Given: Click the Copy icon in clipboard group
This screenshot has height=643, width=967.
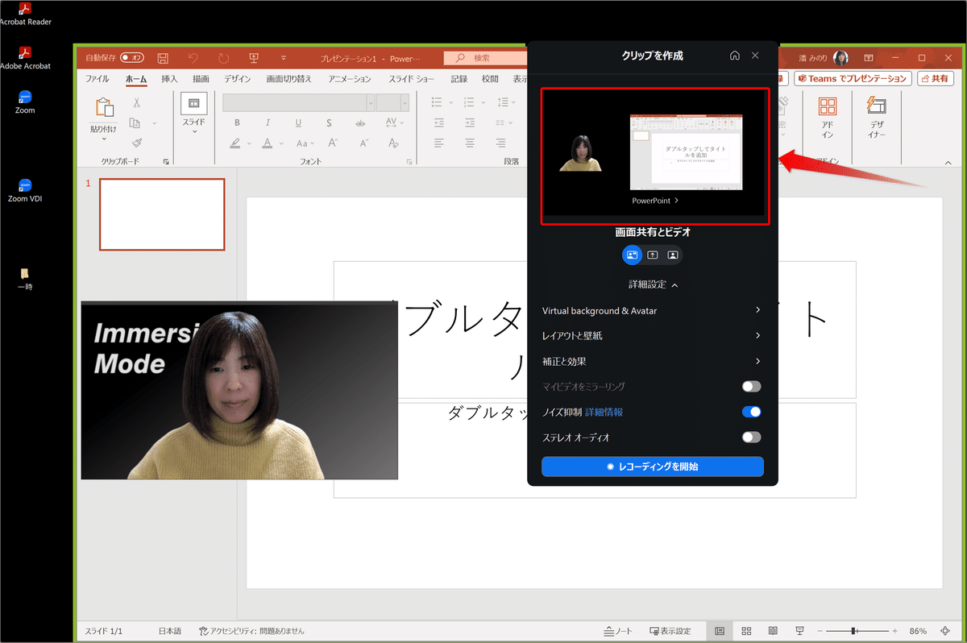Looking at the screenshot, I should pyautogui.click(x=135, y=122).
